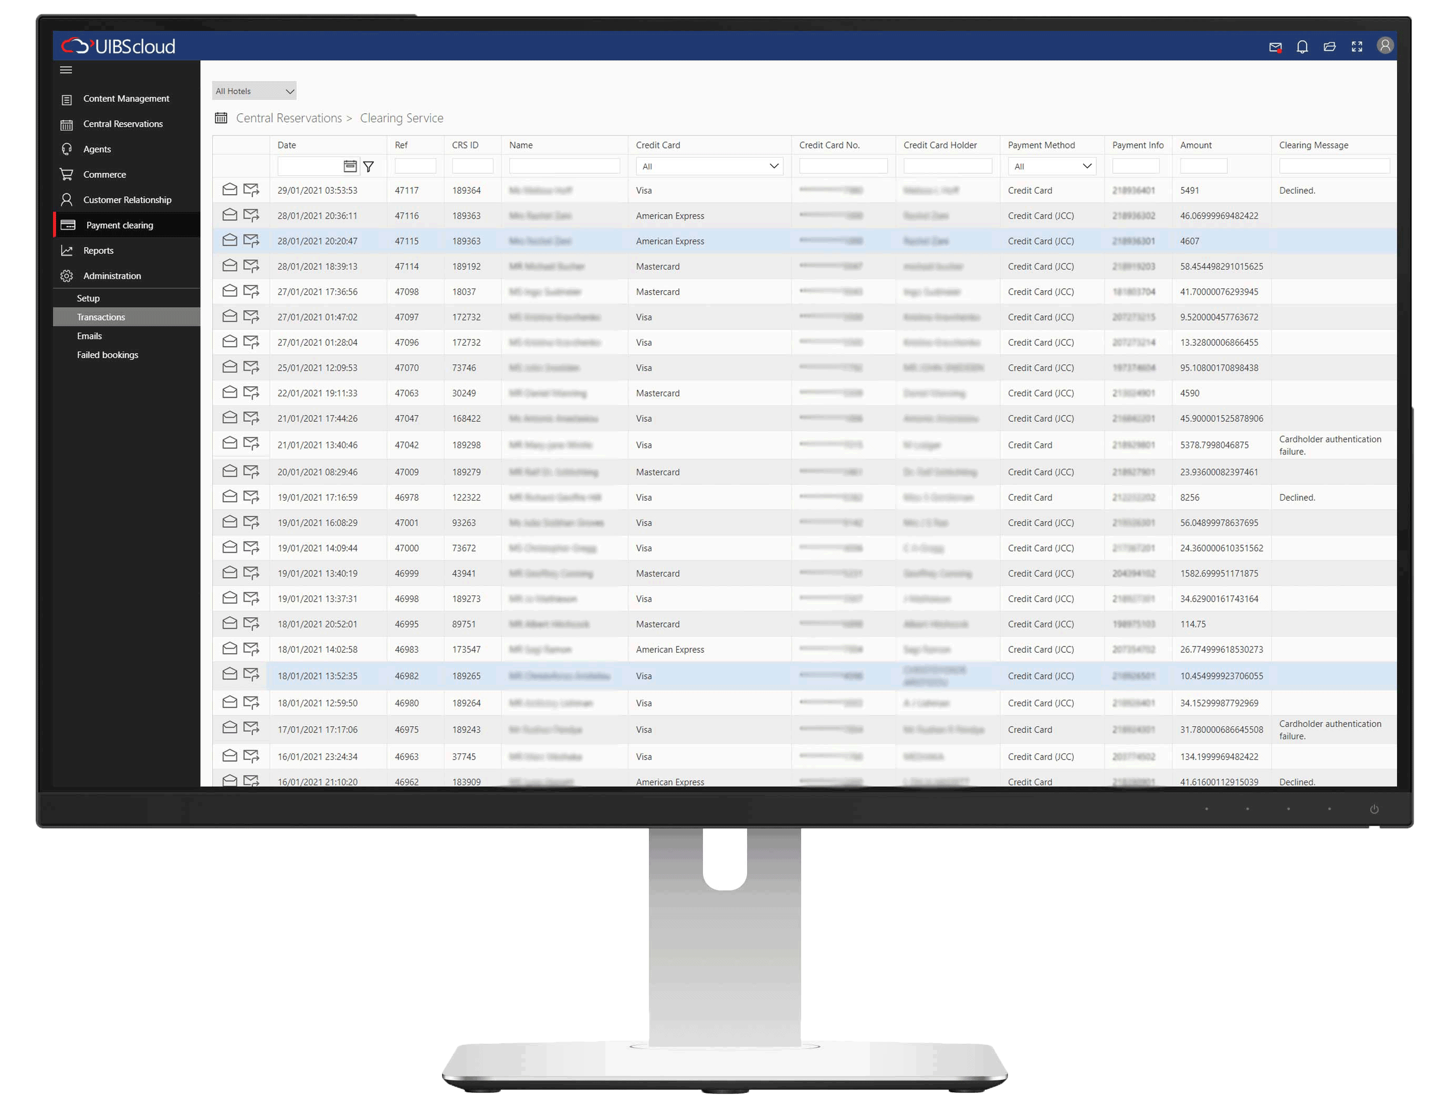Click the calendar icon beside Central Reservations breadcrumb
The width and height of the screenshot is (1449, 1105).
(221, 118)
